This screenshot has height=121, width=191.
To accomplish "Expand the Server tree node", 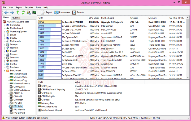I will (x=5, y=35).
